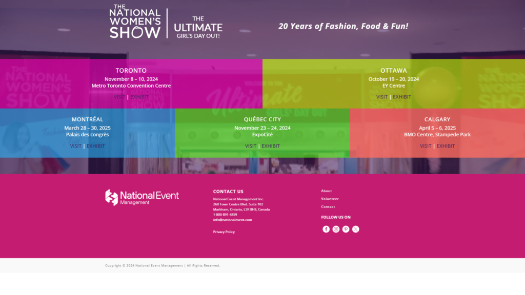The height and width of the screenshot is (295, 525).
Task: Open the Contact footer link
Action: pos(328,207)
